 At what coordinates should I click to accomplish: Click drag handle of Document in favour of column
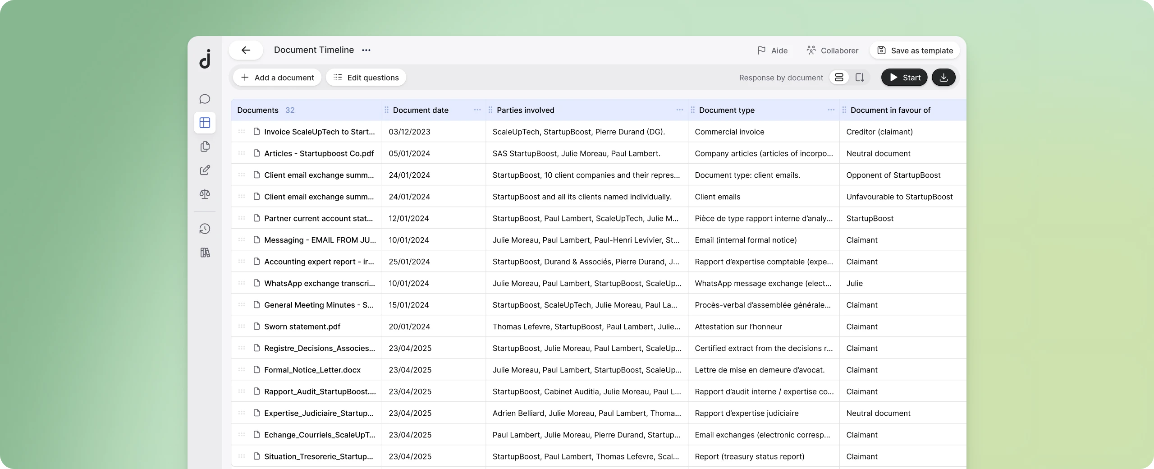844,110
